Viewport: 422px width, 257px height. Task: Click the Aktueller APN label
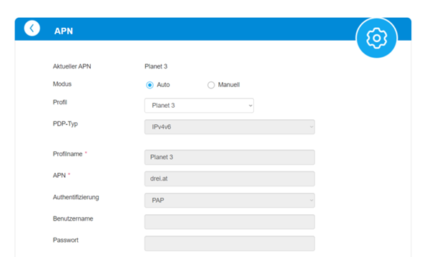coord(72,66)
